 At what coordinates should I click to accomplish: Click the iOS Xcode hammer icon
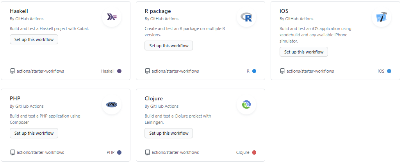381,17
